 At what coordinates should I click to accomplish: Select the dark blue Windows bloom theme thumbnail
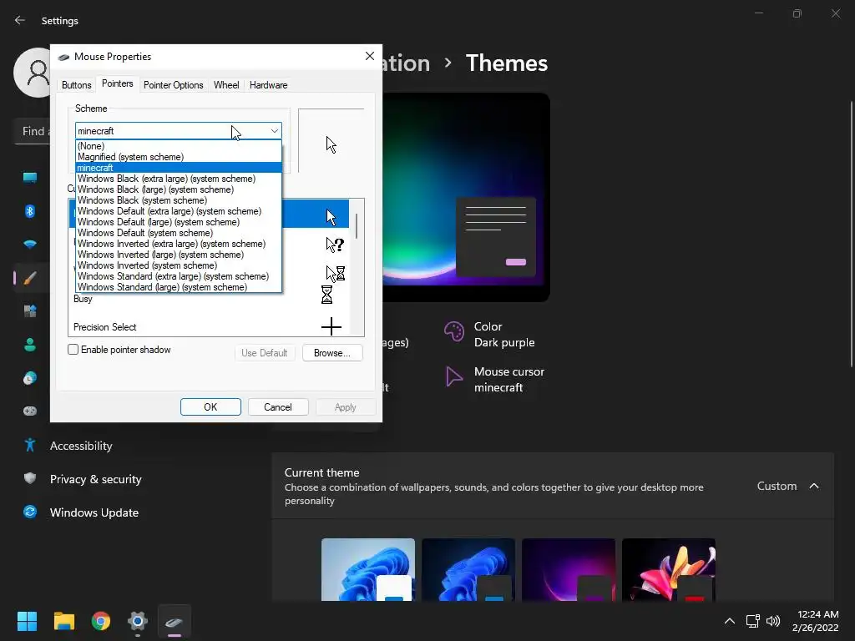click(x=468, y=569)
